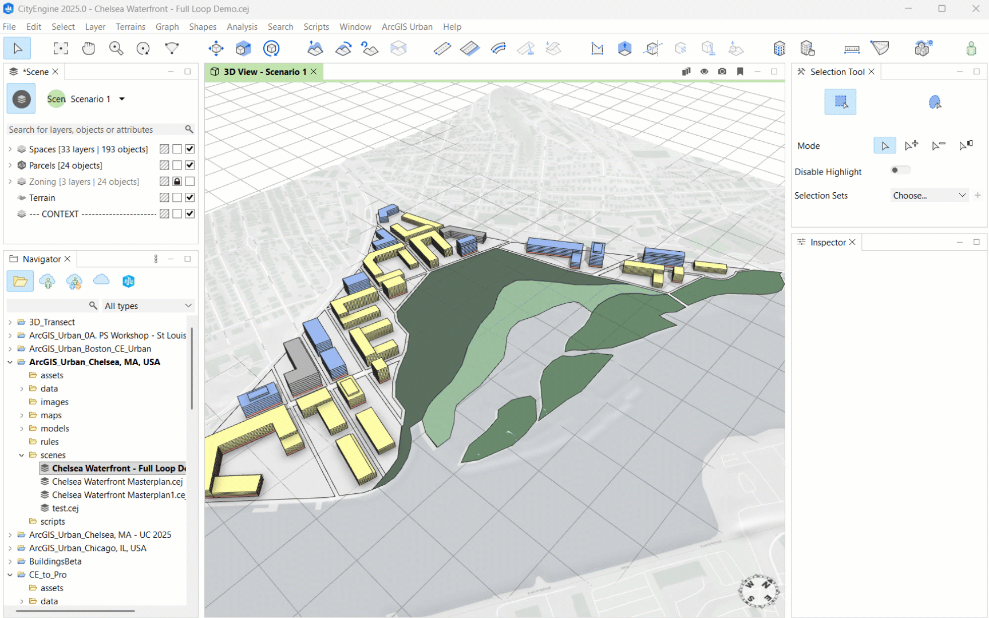The image size is (989, 618).
Task: Select Chelsea Waterfront Masterplan.cej scene file
Action: tap(117, 482)
